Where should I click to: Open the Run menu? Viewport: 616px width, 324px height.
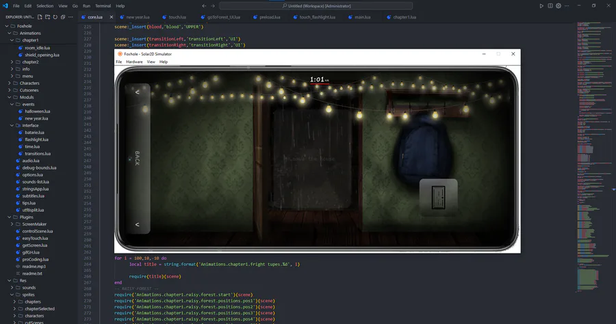(x=86, y=6)
